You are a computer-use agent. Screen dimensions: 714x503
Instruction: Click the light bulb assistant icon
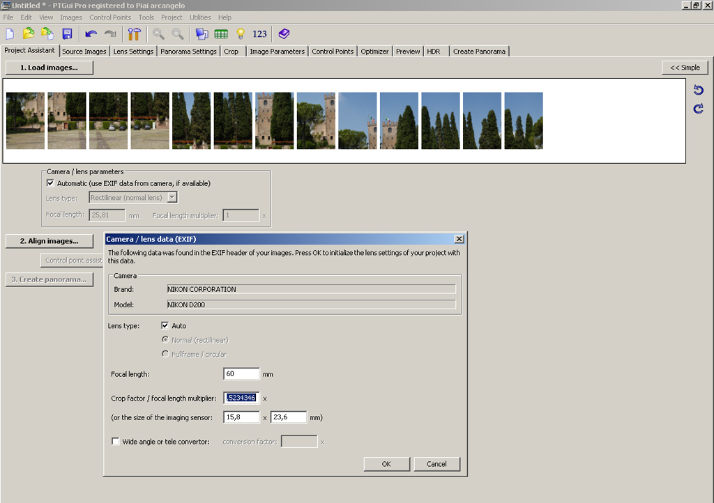(241, 34)
